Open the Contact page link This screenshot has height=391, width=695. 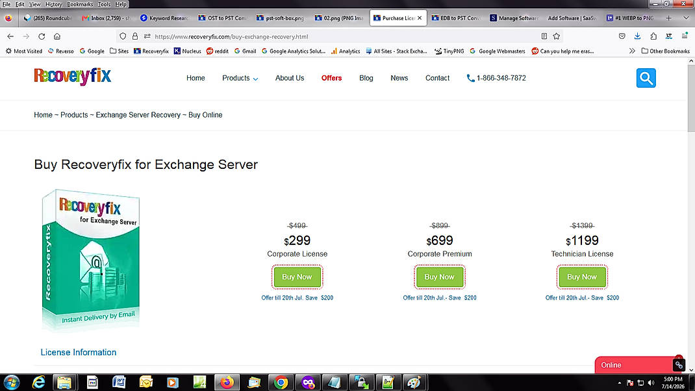coord(438,78)
